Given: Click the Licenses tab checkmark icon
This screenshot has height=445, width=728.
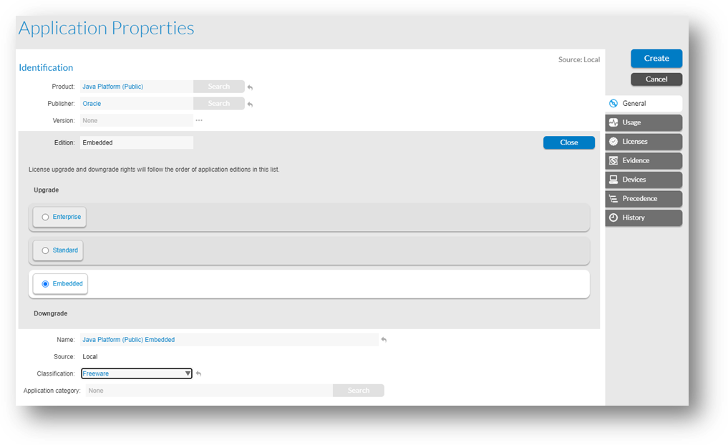Looking at the screenshot, I should pos(613,142).
